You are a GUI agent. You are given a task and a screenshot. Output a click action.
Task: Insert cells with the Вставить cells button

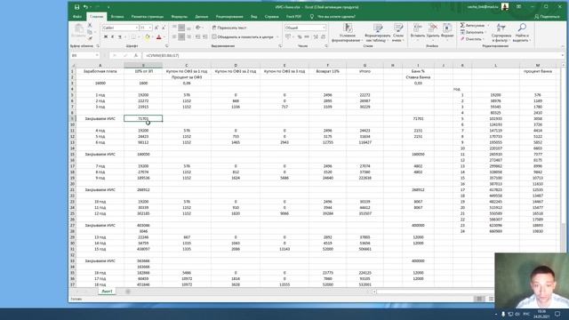pos(418,32)
